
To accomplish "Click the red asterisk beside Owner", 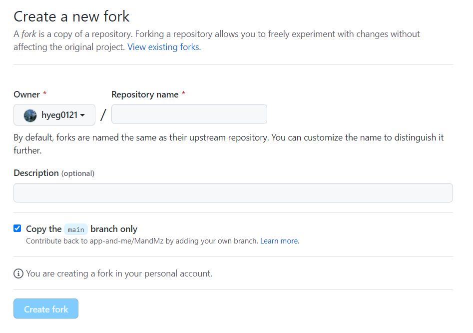I will tap(45, 94).
